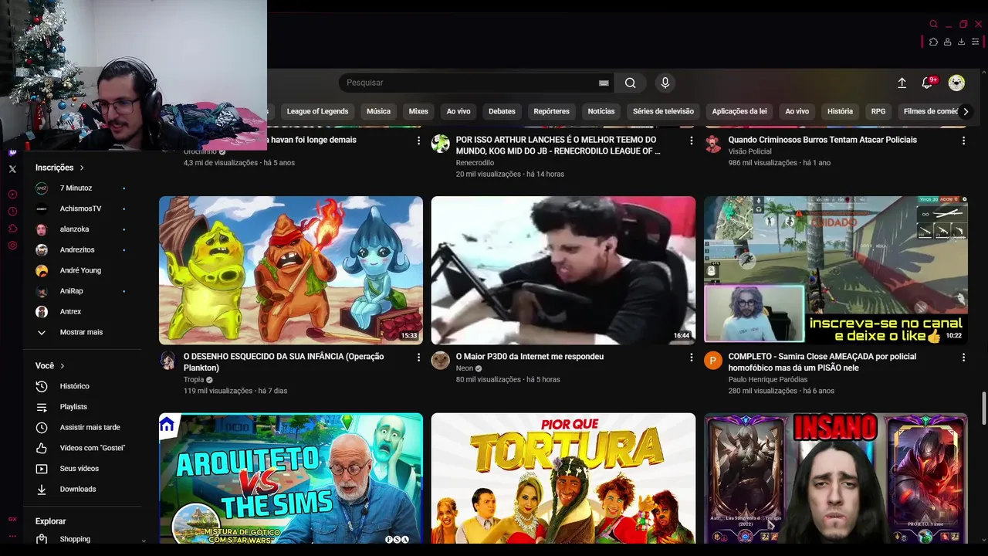Open options menu for havan video

click(418, 141)
